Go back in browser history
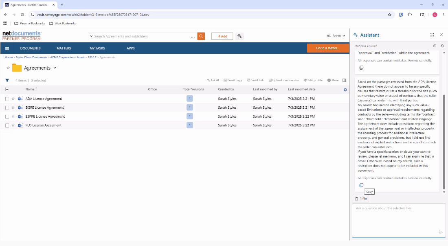This screenshot has width=448, height=246. (6, 15)
